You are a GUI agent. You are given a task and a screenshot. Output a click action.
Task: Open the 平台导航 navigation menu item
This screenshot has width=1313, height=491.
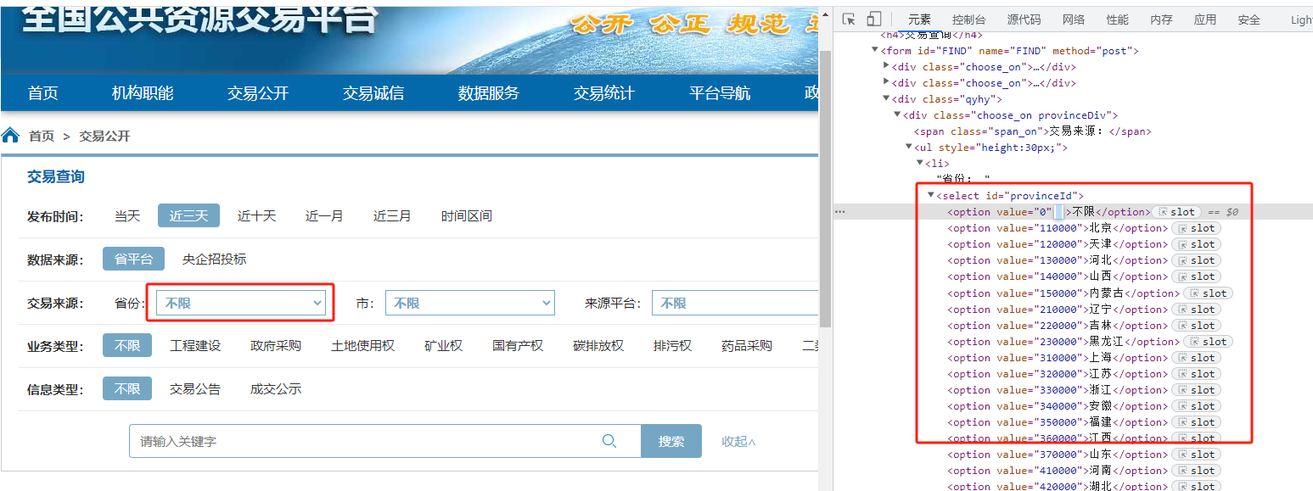pos(720,93)
